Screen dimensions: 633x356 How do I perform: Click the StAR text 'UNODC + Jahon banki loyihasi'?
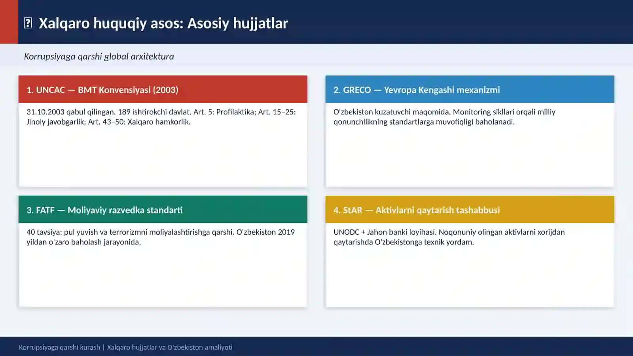449,237
